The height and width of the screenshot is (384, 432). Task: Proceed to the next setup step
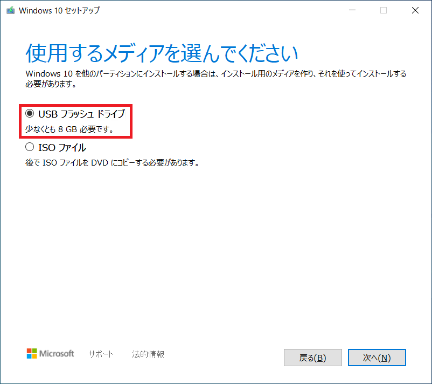[377, 357]
